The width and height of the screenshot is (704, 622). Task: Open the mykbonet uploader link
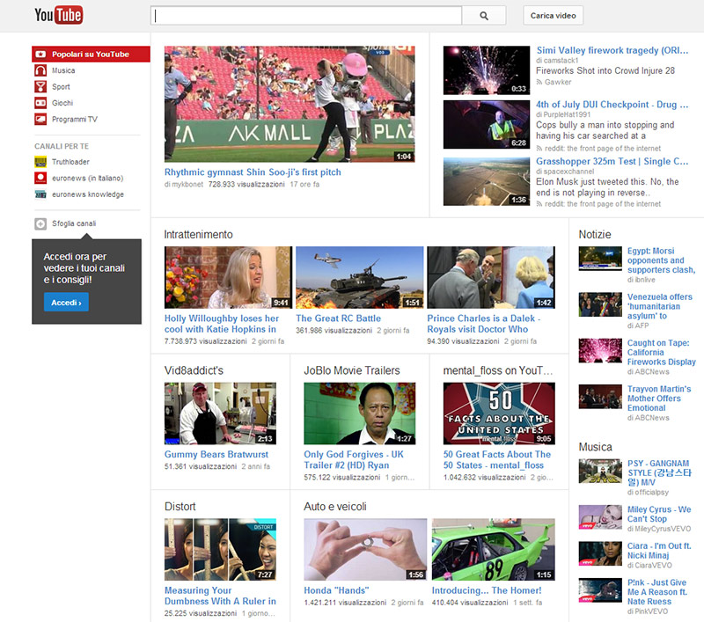click(x=187, y=185)
